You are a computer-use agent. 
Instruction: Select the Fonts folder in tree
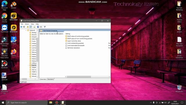(33, 41)
